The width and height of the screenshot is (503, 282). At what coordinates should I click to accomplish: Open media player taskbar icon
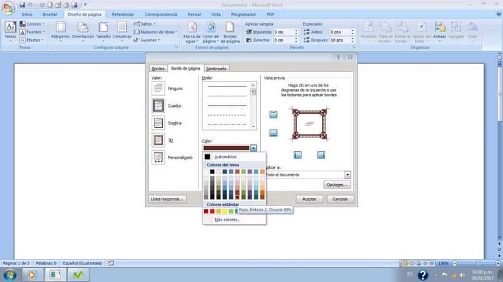pyautogui.click(x=31, y=275)
